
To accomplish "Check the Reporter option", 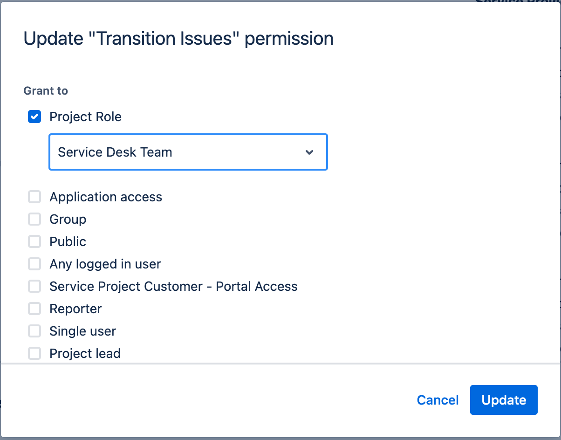I will coord(34,309).
